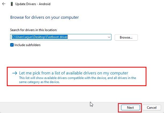Open the Browse... folder picker
This screenshot has height=113, width=164.
(x=126, y=37)
